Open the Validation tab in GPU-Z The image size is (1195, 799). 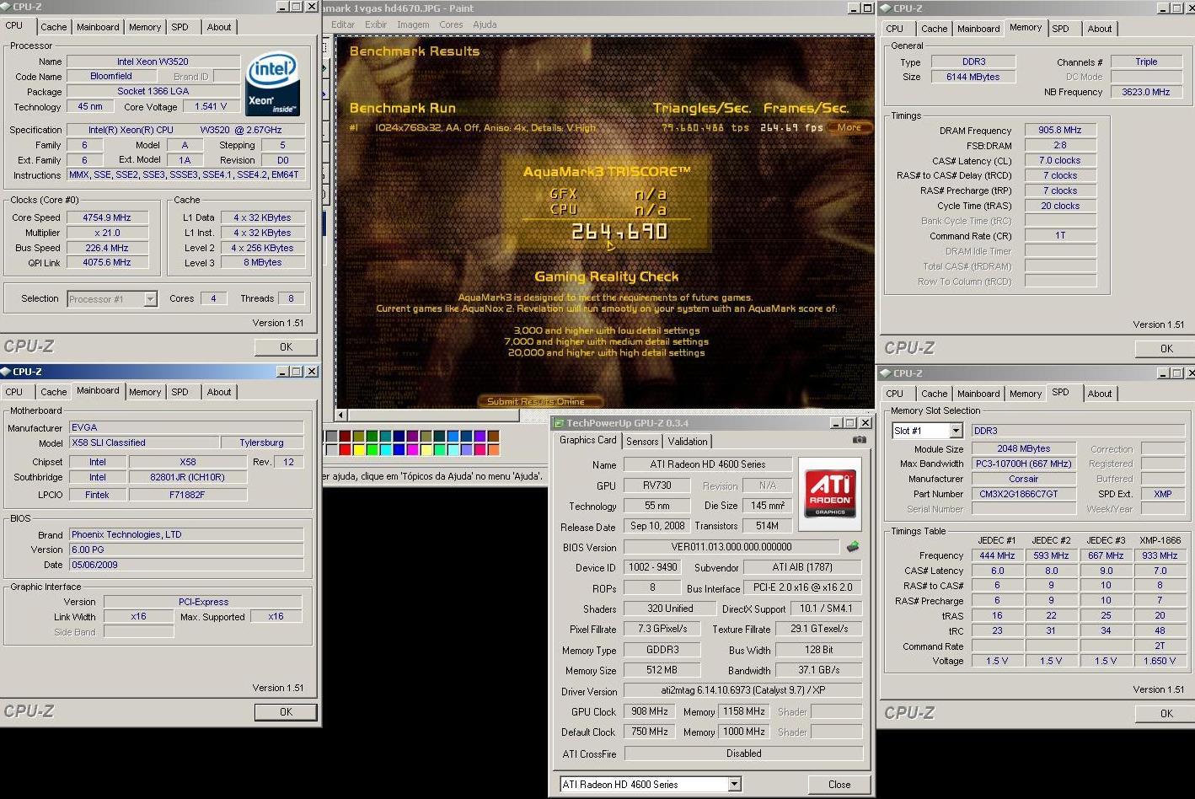[x=688, y=442]
